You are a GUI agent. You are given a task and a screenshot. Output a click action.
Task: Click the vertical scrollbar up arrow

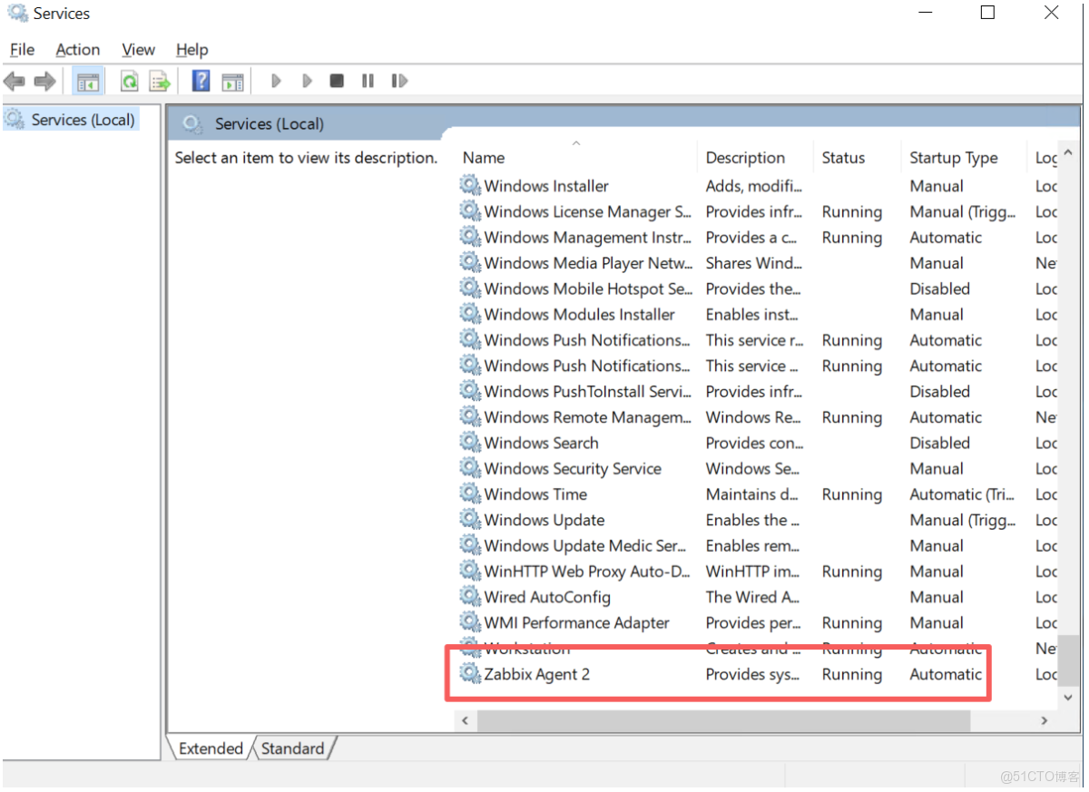point(1067,153)
